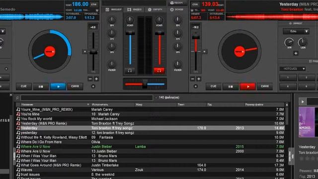The height and width of the screenshot is (179, 318).
Task: Trigger hotcue 1 pad
Action: 288,78
